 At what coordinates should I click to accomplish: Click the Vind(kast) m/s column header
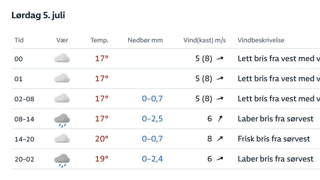point(205,40)
